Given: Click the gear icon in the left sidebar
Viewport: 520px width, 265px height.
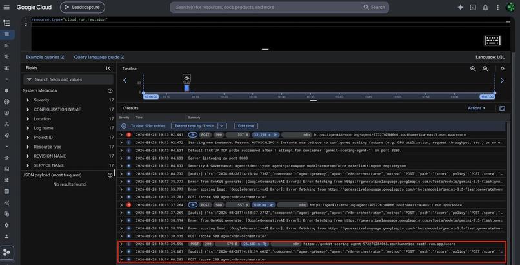Looking at the screenshot, I should (6, 225).
